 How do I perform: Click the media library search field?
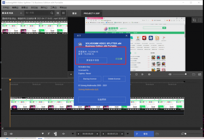(x=37, y=13)
